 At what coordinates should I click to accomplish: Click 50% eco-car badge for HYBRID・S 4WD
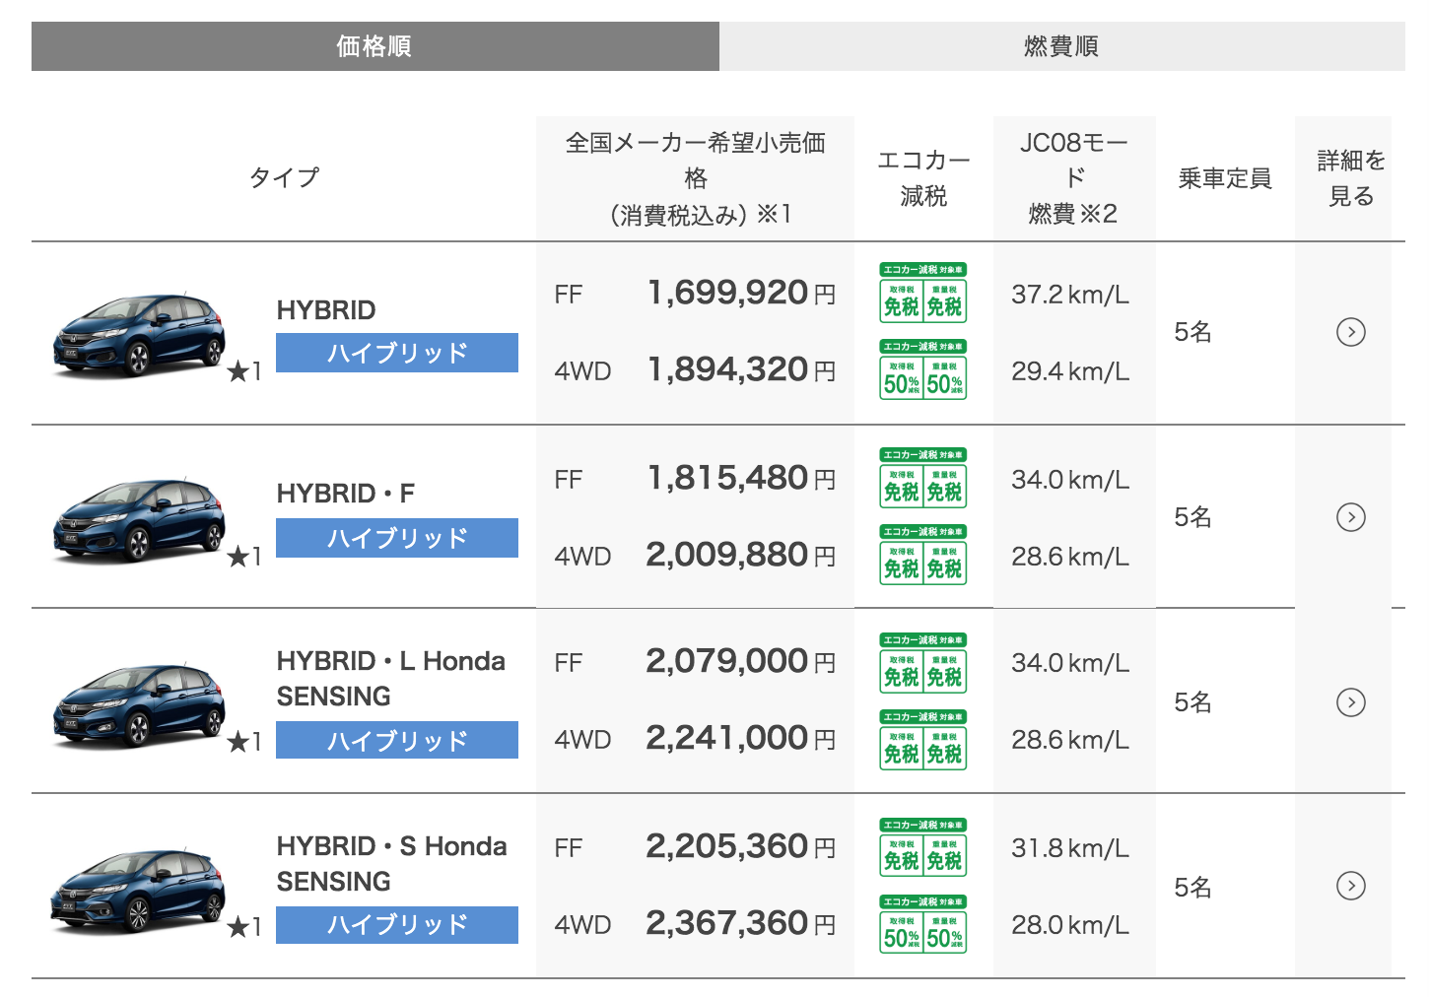click(x=923, y=924)
